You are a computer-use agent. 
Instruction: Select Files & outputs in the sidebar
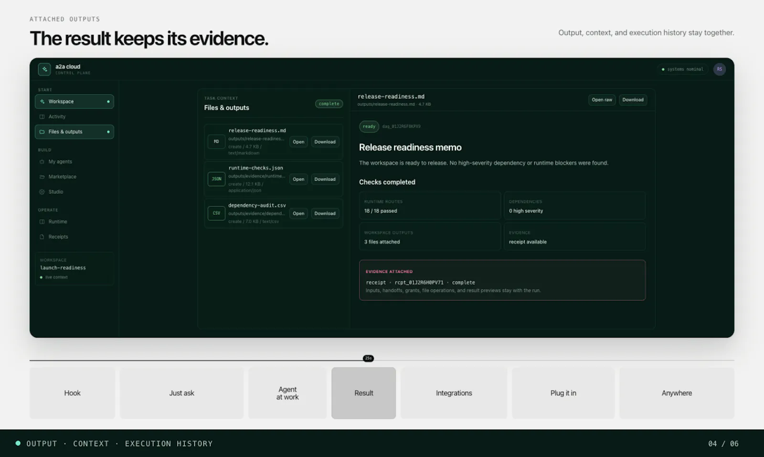[74, 132]
